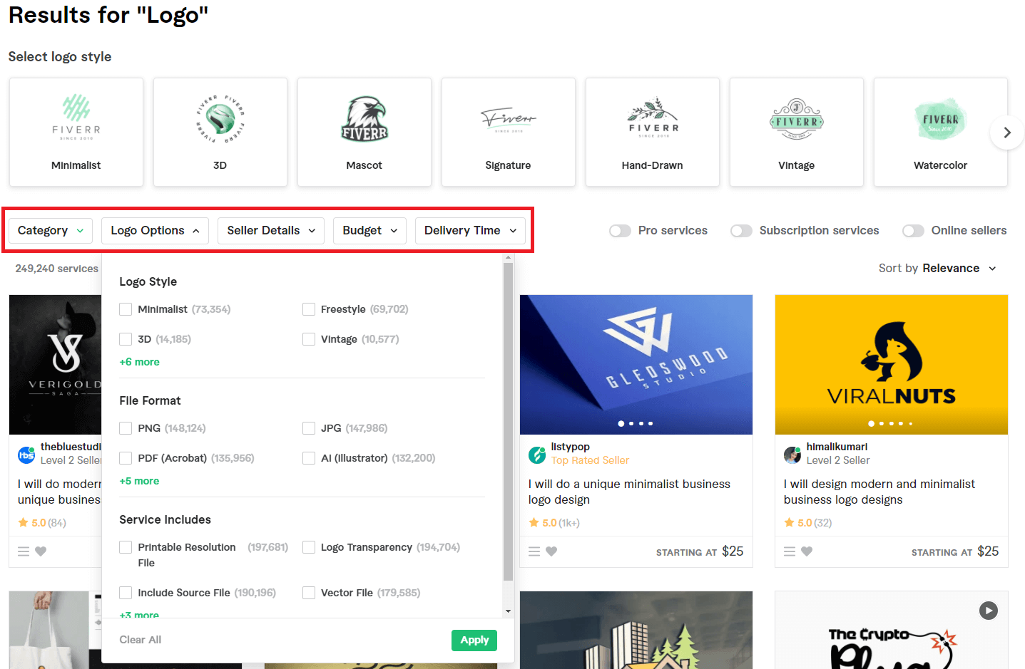This screenshot has width=1025, height=669.
Task: Click the next arrow in logo styles carousel
Action: (1007, 133)
